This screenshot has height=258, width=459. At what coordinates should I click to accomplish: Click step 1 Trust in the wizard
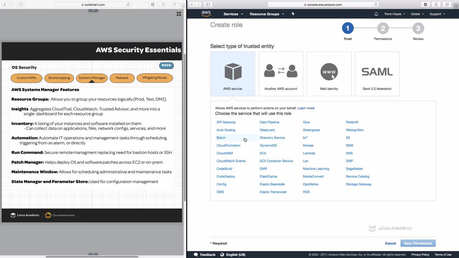point(347,28)
